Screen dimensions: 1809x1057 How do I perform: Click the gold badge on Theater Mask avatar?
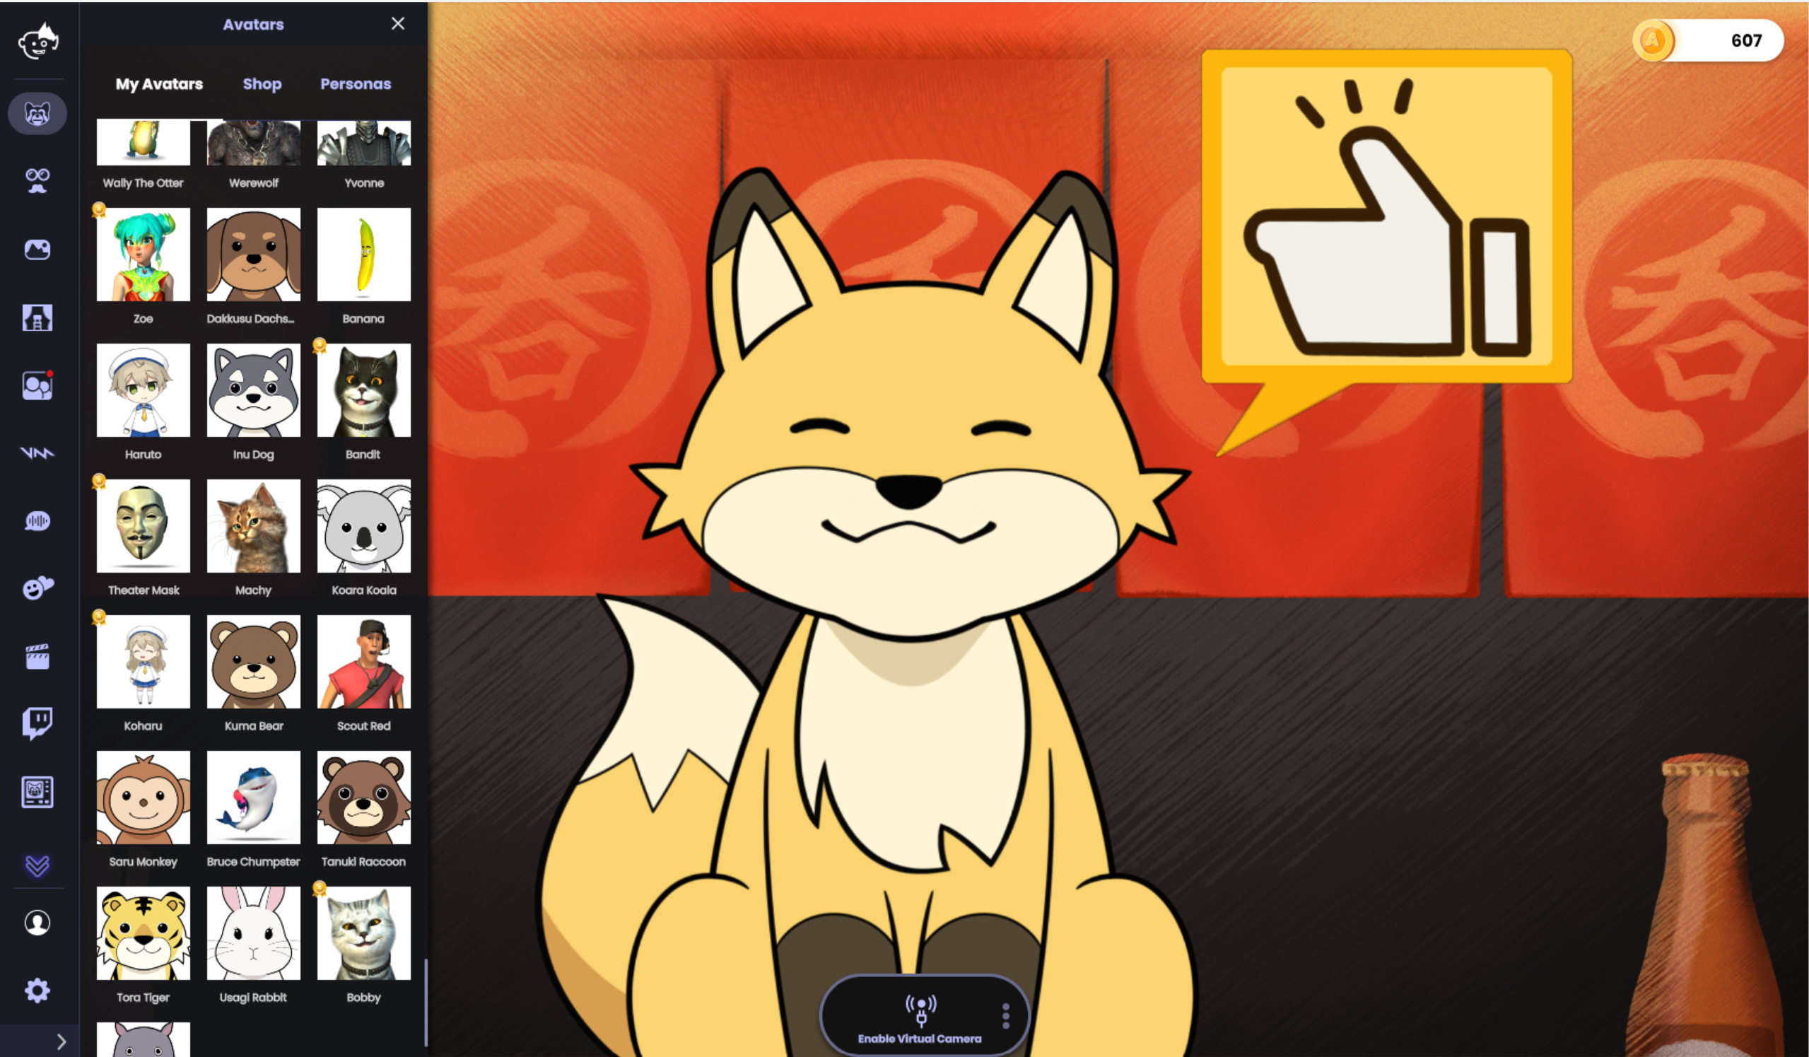(x=99, y=481)
